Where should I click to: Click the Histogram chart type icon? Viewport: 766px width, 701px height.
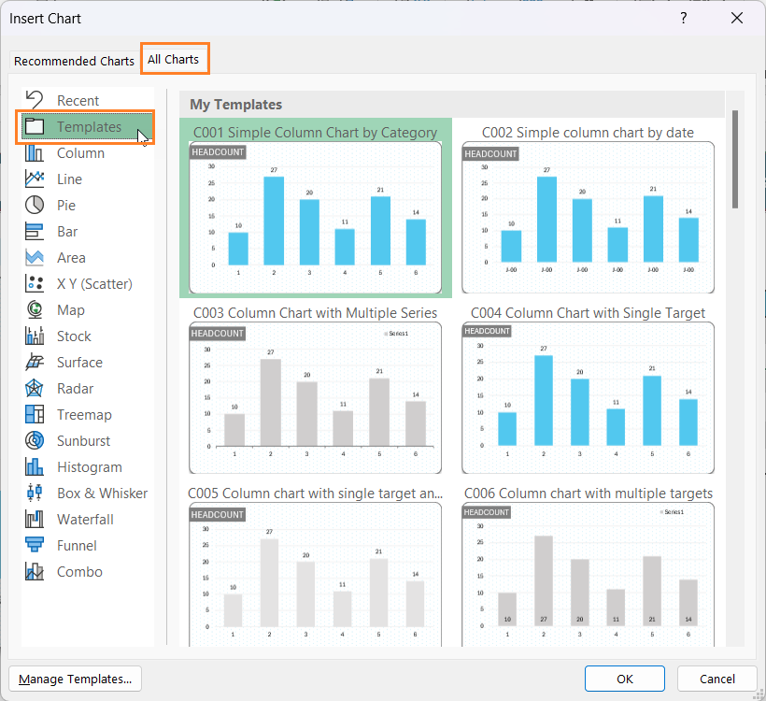coord(35,466)
